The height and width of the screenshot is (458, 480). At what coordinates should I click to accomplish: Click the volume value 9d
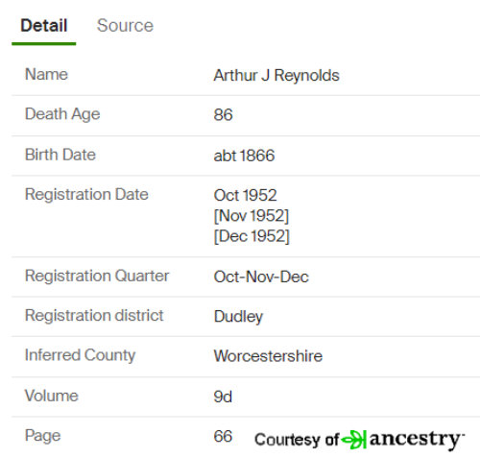point(223,397)
